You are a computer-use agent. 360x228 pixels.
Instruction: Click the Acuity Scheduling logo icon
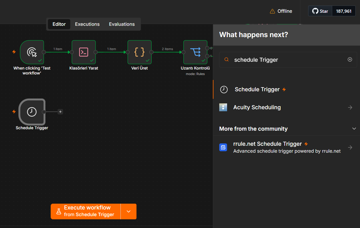click(x=223, y=107)
